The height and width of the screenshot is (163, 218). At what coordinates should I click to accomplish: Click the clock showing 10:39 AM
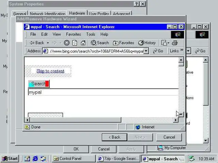(206, 159)
